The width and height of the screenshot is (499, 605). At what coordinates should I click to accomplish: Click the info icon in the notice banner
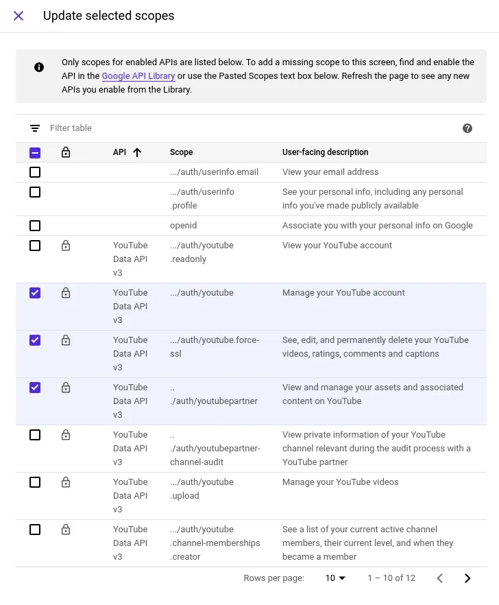click(39, 67)
